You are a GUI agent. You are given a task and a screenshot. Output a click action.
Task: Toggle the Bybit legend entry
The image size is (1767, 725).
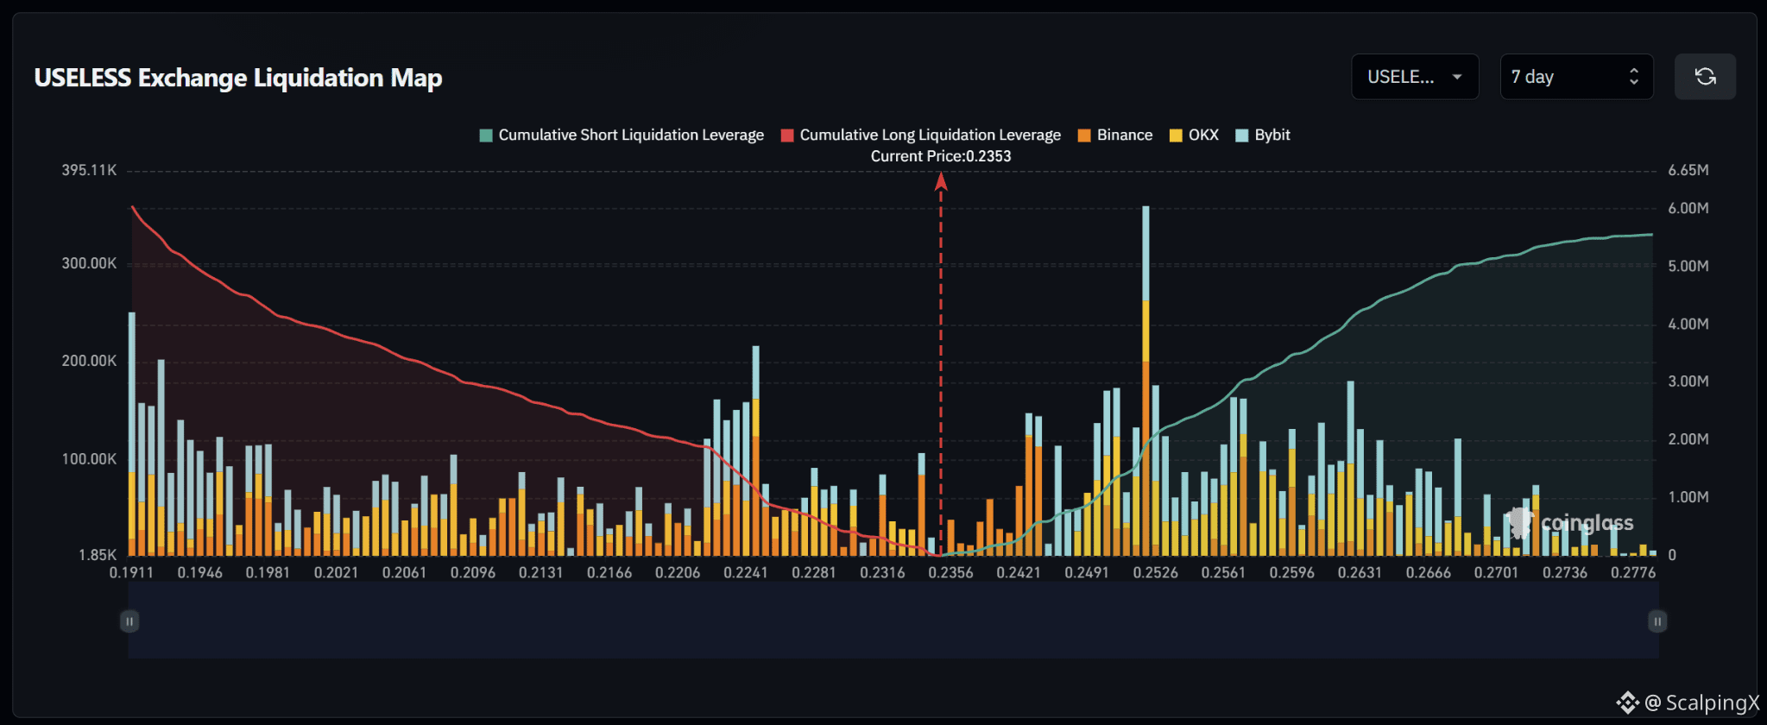[x=1263, y=136]
